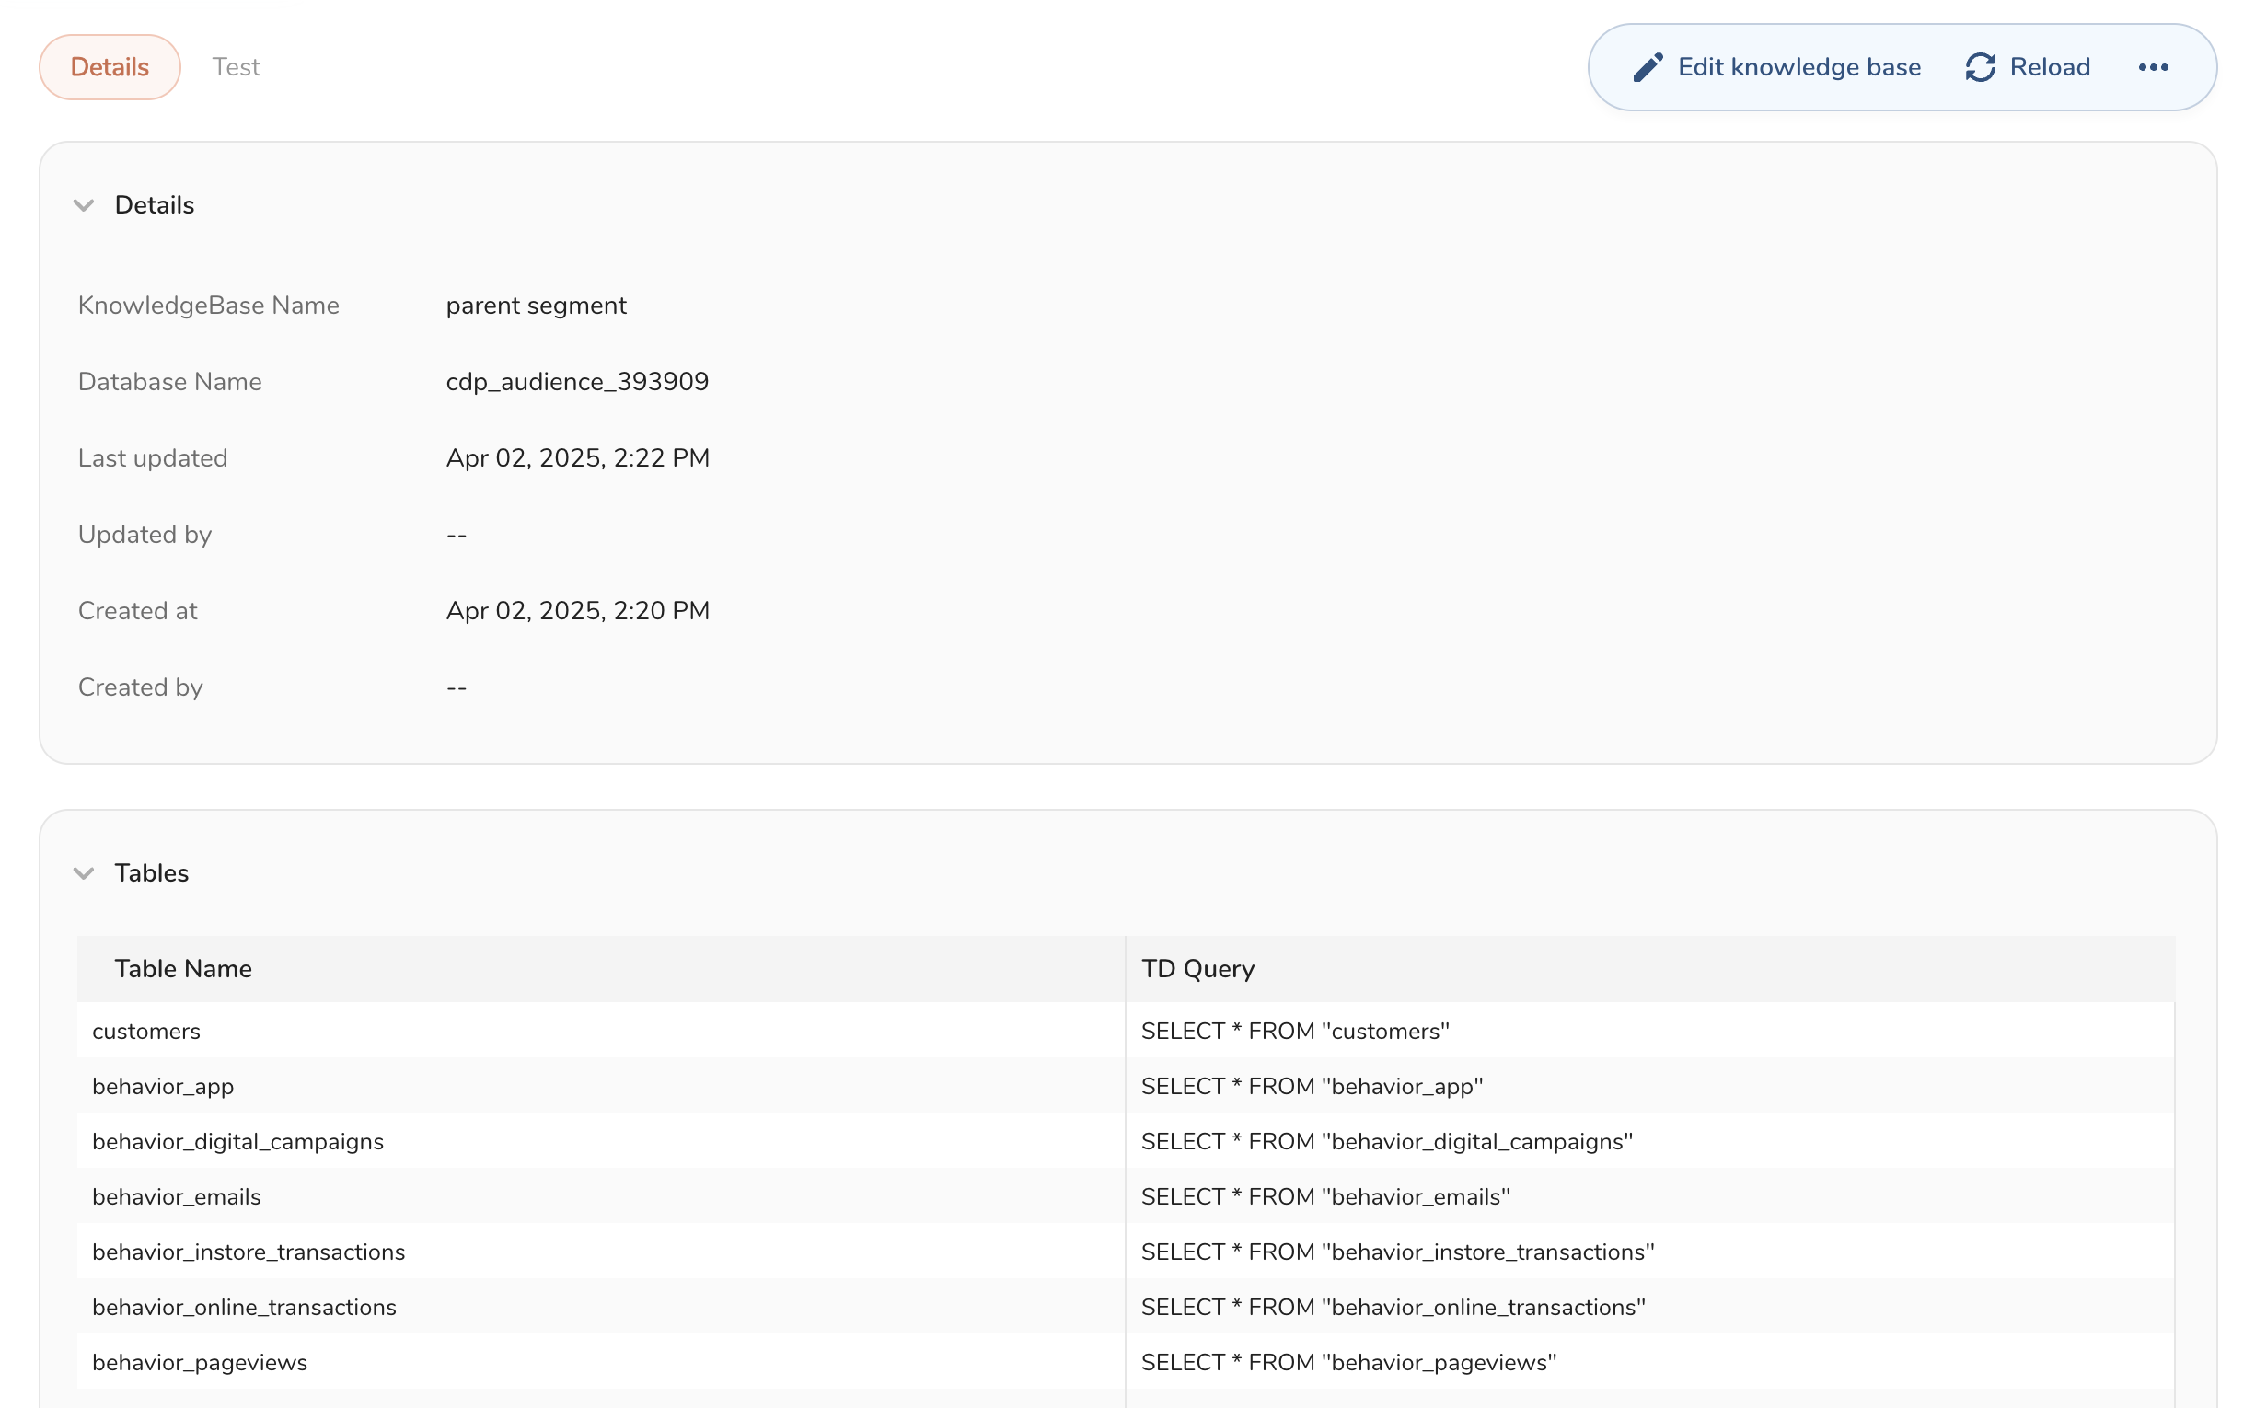2255x1408 pixels.
Task: Click the pencil edit icon
Action: click(x=1647, y=67)
